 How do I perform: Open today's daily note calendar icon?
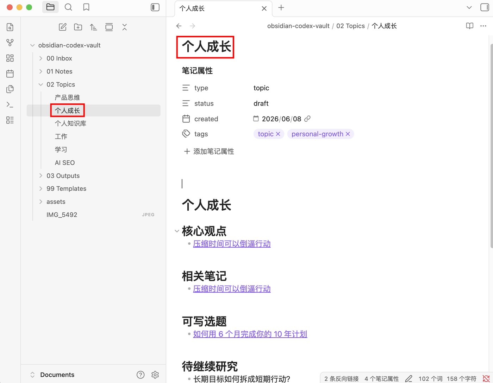[x=10, y=74]
